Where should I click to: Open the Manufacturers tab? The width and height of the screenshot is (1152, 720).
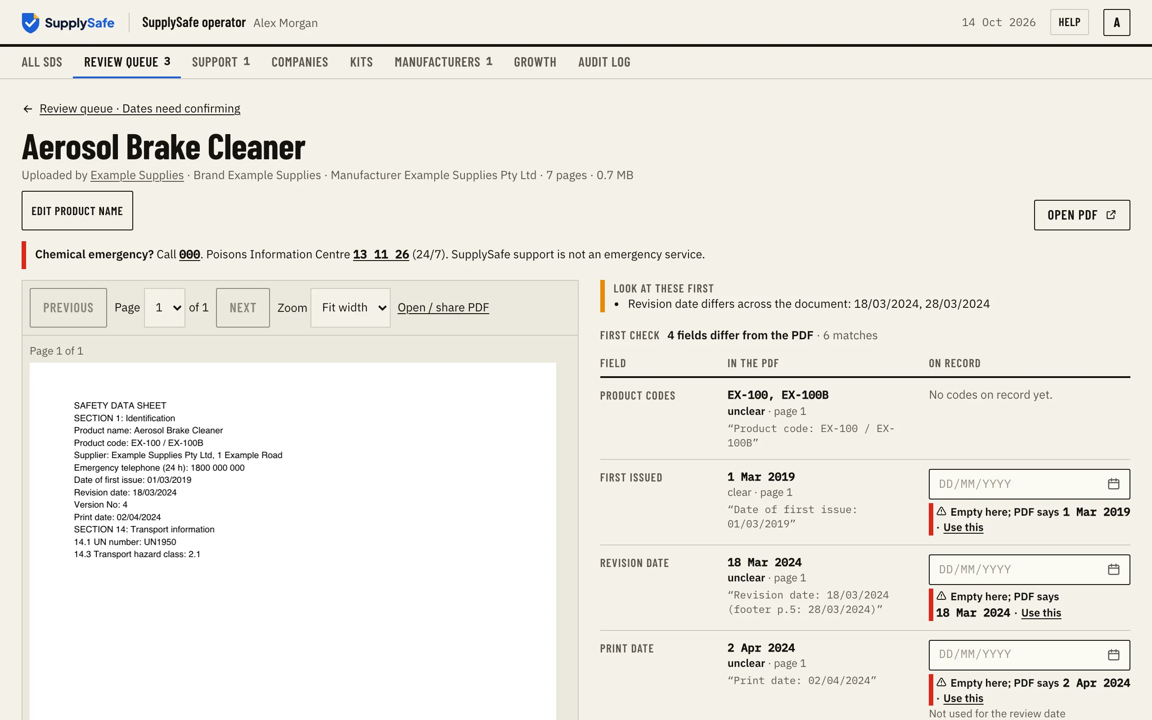point(443,62)
